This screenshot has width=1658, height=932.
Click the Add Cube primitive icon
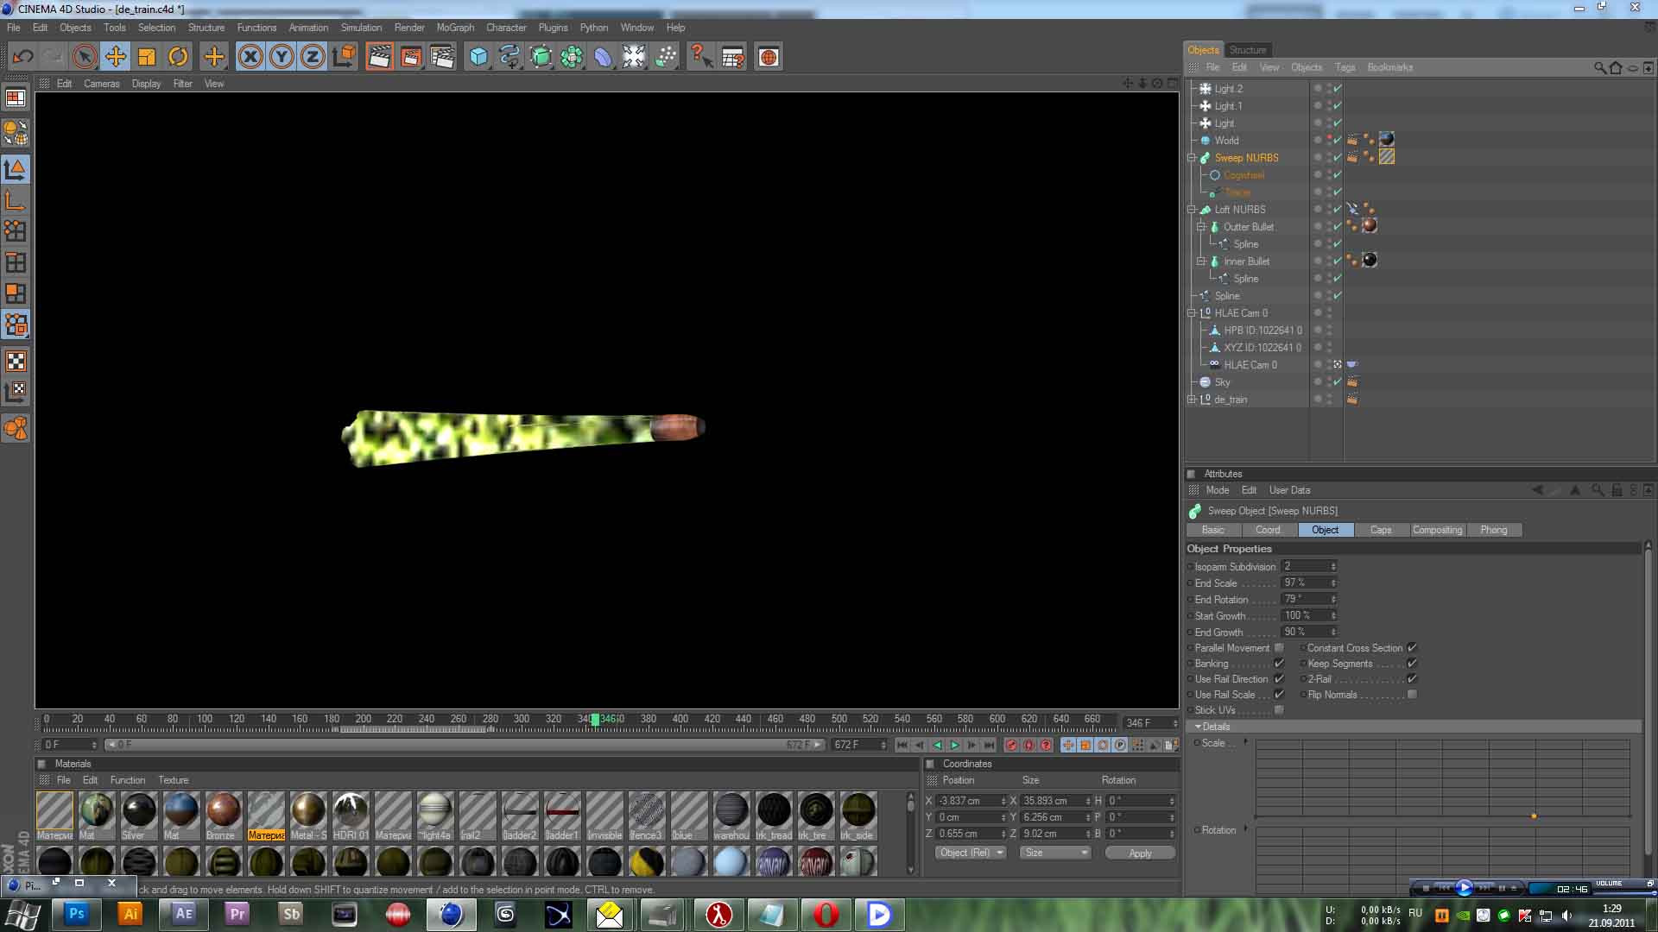478,57
